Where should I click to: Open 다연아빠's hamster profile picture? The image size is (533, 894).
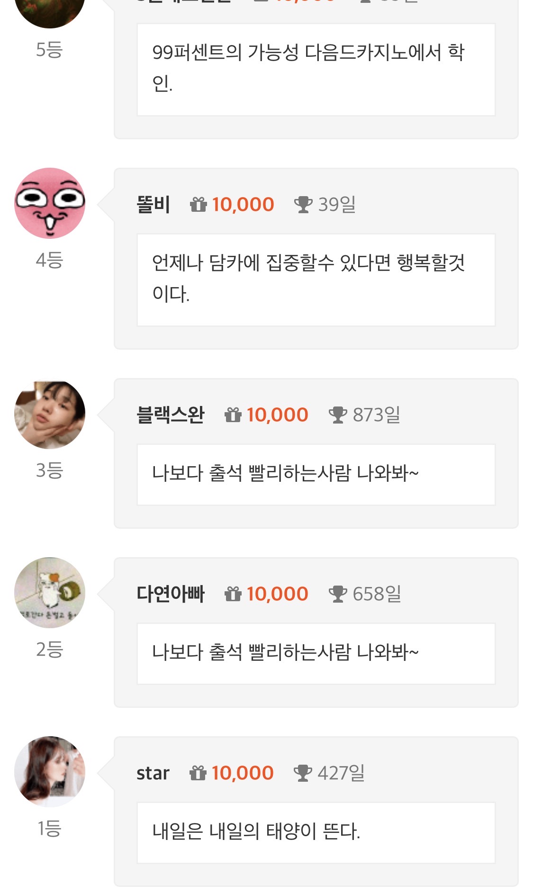click(50, 593)
